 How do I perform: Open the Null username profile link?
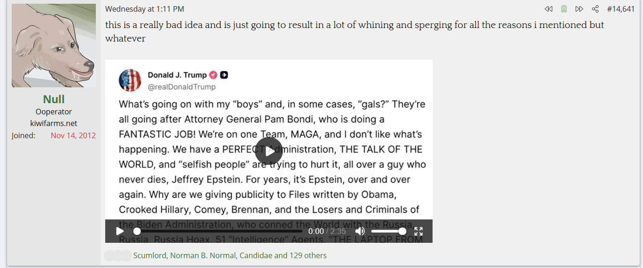click(54, 99)
